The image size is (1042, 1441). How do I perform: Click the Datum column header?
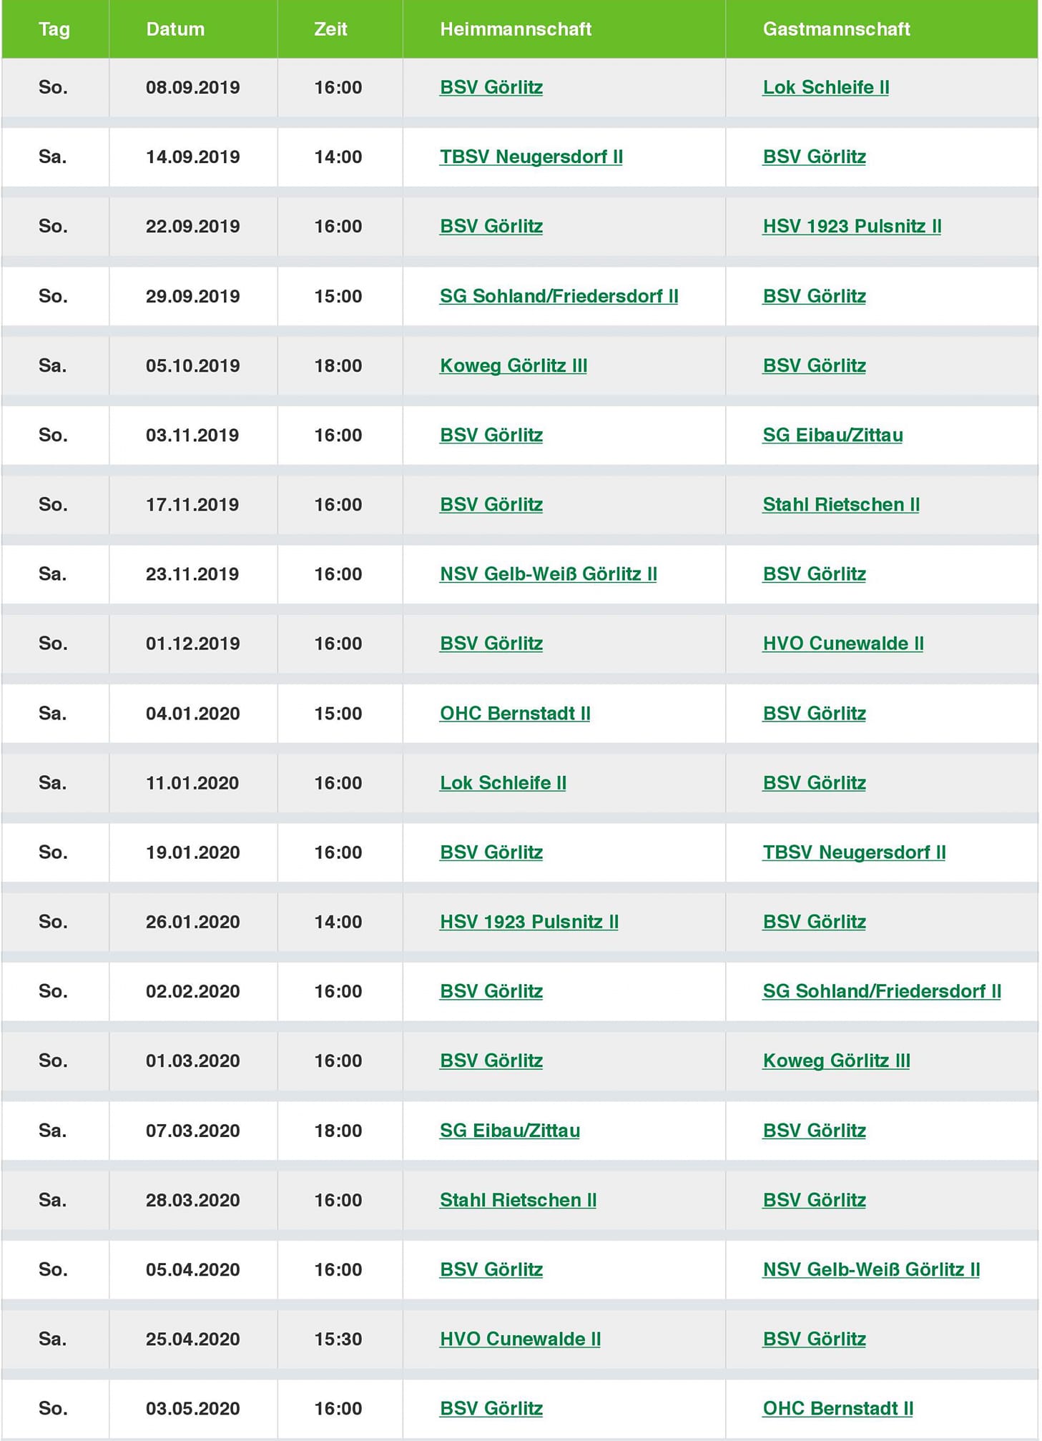click(175, 29)
